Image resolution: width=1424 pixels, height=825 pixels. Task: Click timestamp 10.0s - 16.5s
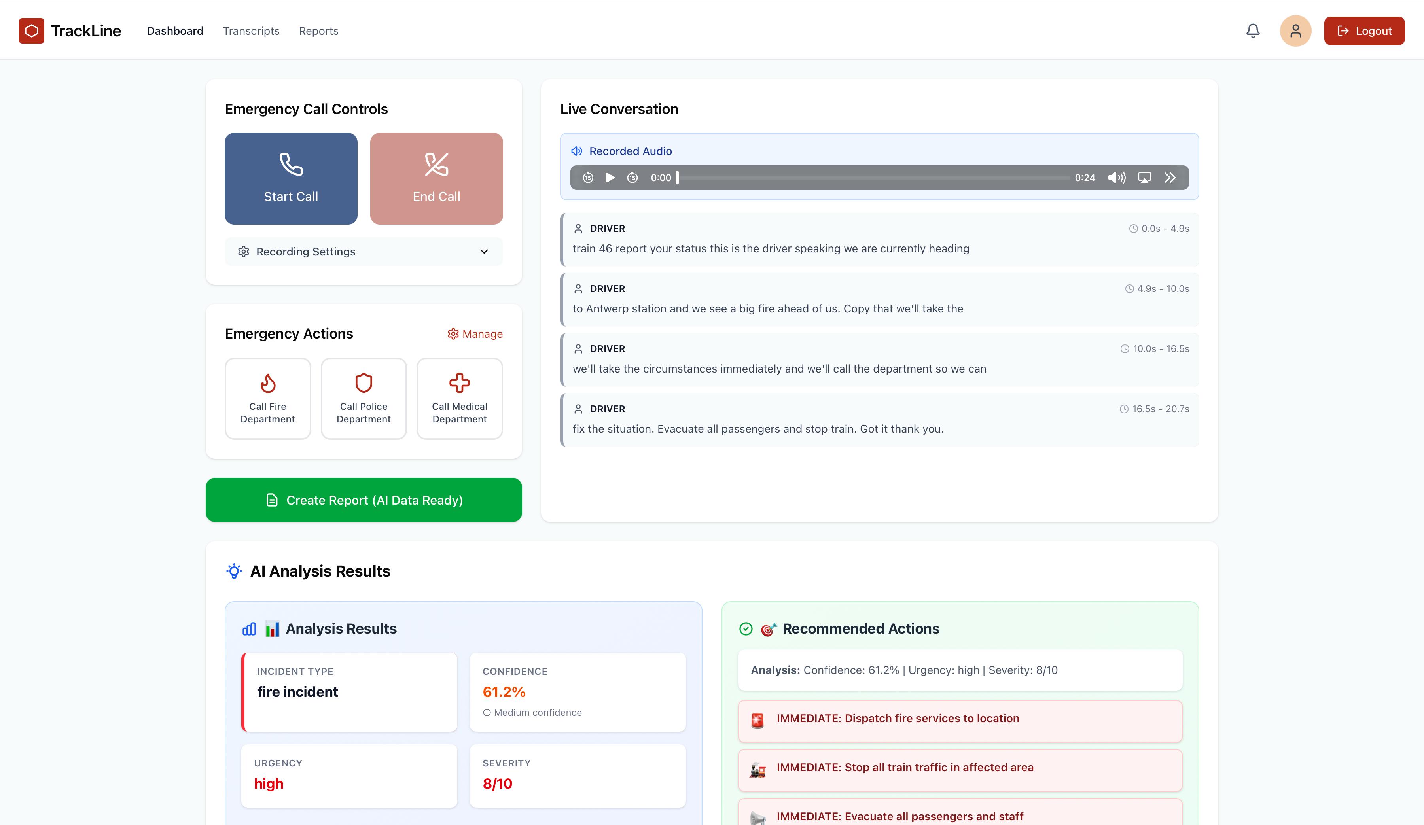pyautogui.click(x=1155, y=349)
